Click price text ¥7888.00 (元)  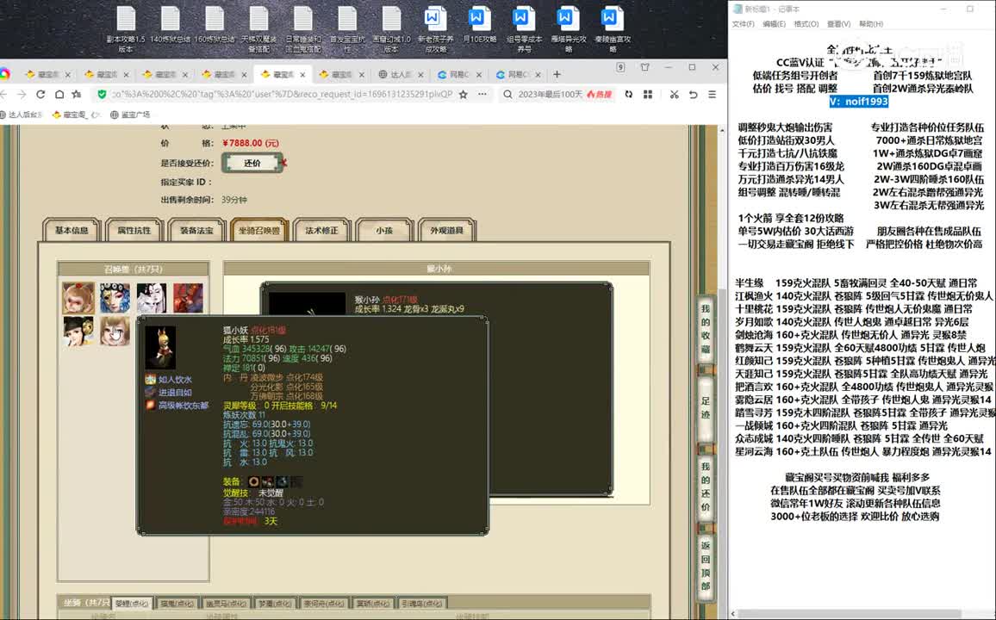coord(251,143)
